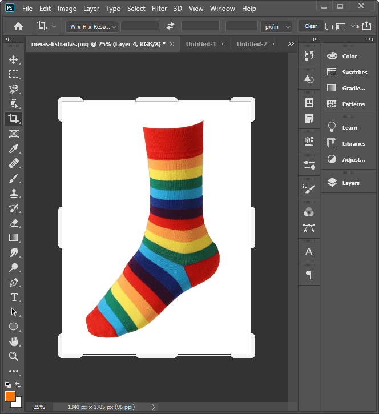
Task: Click the orange foreground color swatch
Action: tap(10, 396)
